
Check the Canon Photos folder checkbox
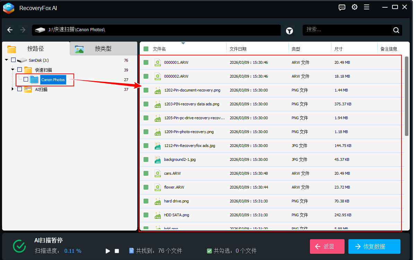[x=26, y=80]
